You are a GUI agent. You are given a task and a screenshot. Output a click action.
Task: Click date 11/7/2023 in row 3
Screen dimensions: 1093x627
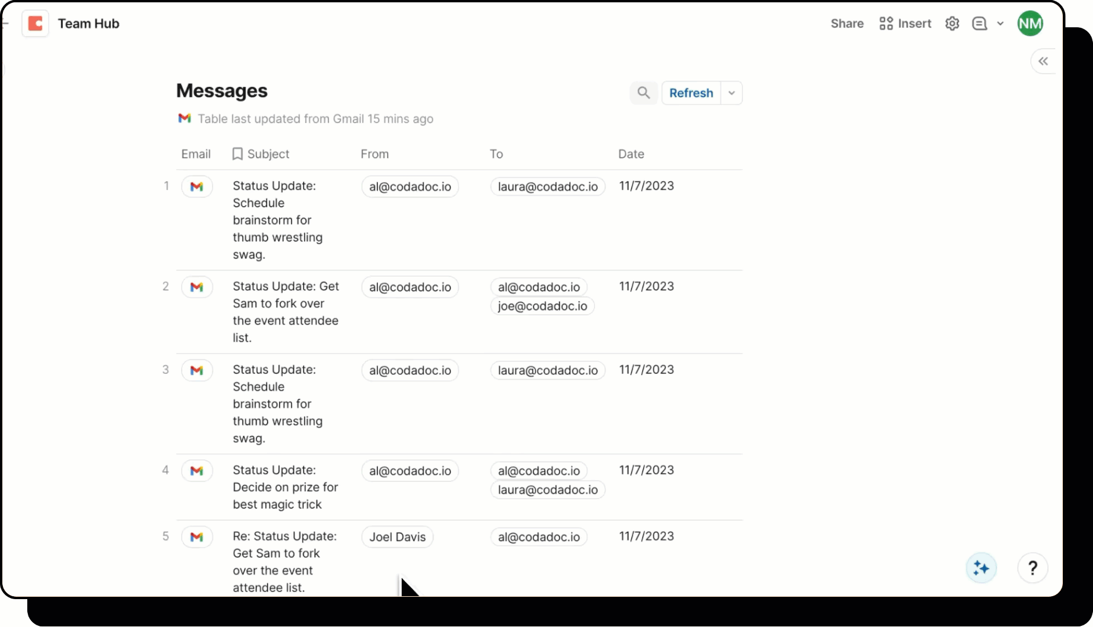click(646, 370)
